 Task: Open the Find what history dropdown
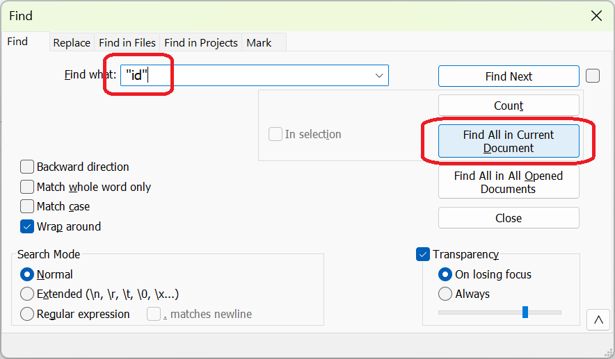tap(379, 76)
